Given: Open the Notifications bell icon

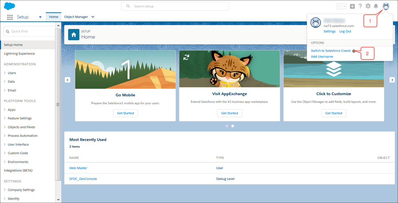Looking at the screenshot, I should pos(376,6).
